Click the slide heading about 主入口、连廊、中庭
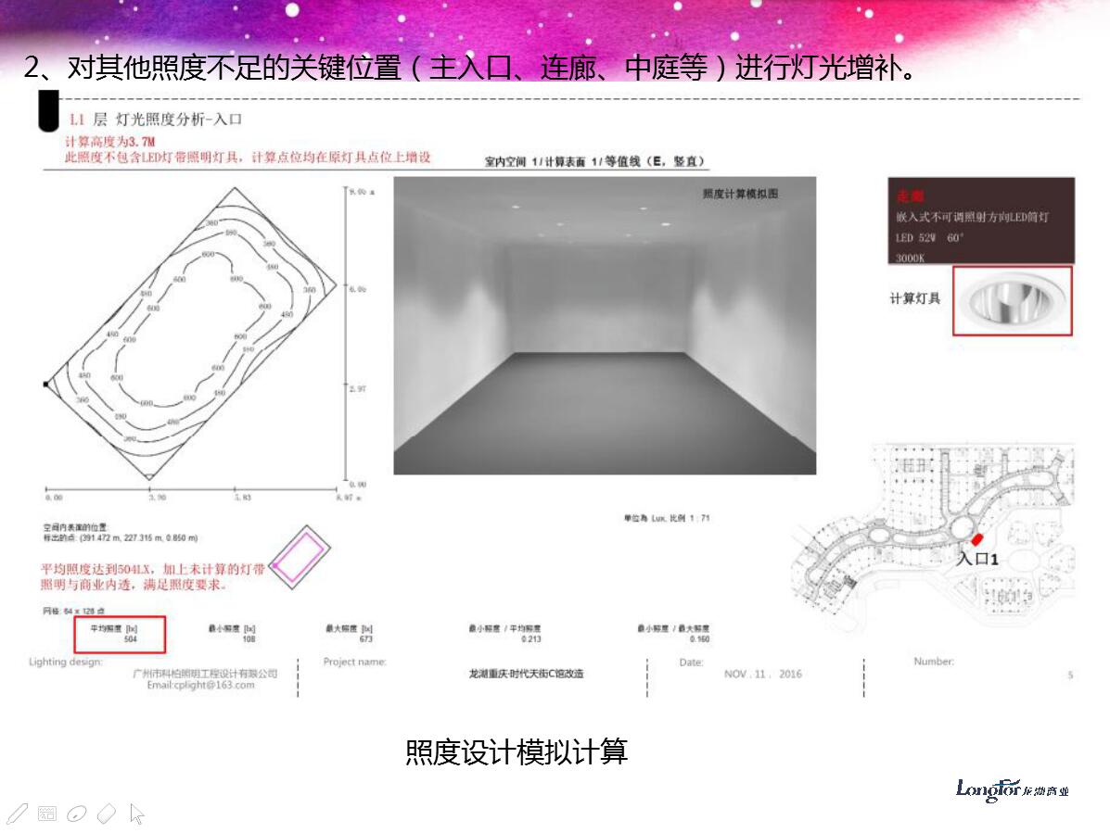The width and height of the screenshot is (1110, 833). point(471,69)
